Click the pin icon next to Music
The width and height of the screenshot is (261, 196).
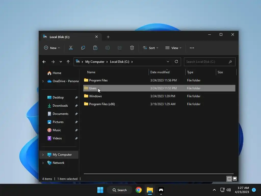point(76,130)
